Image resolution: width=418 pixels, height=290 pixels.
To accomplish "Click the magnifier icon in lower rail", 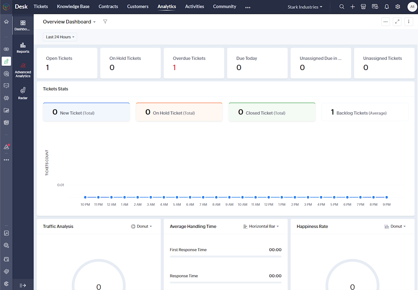I will (x=6, y=245).
